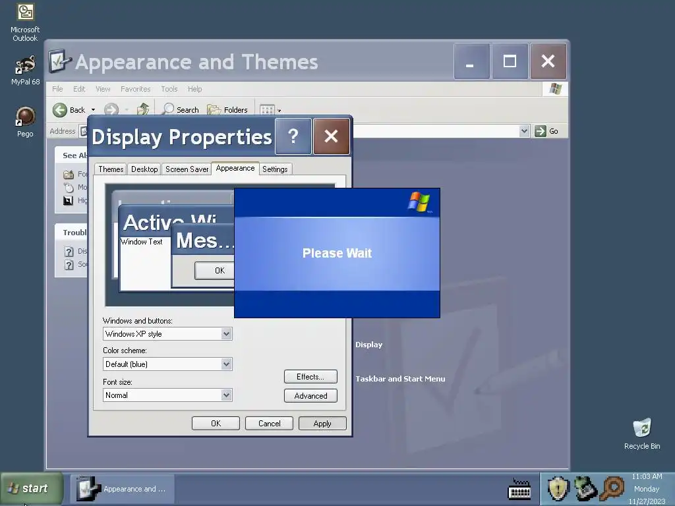
Task: Open the Font size dropdown
Action: 226,395
